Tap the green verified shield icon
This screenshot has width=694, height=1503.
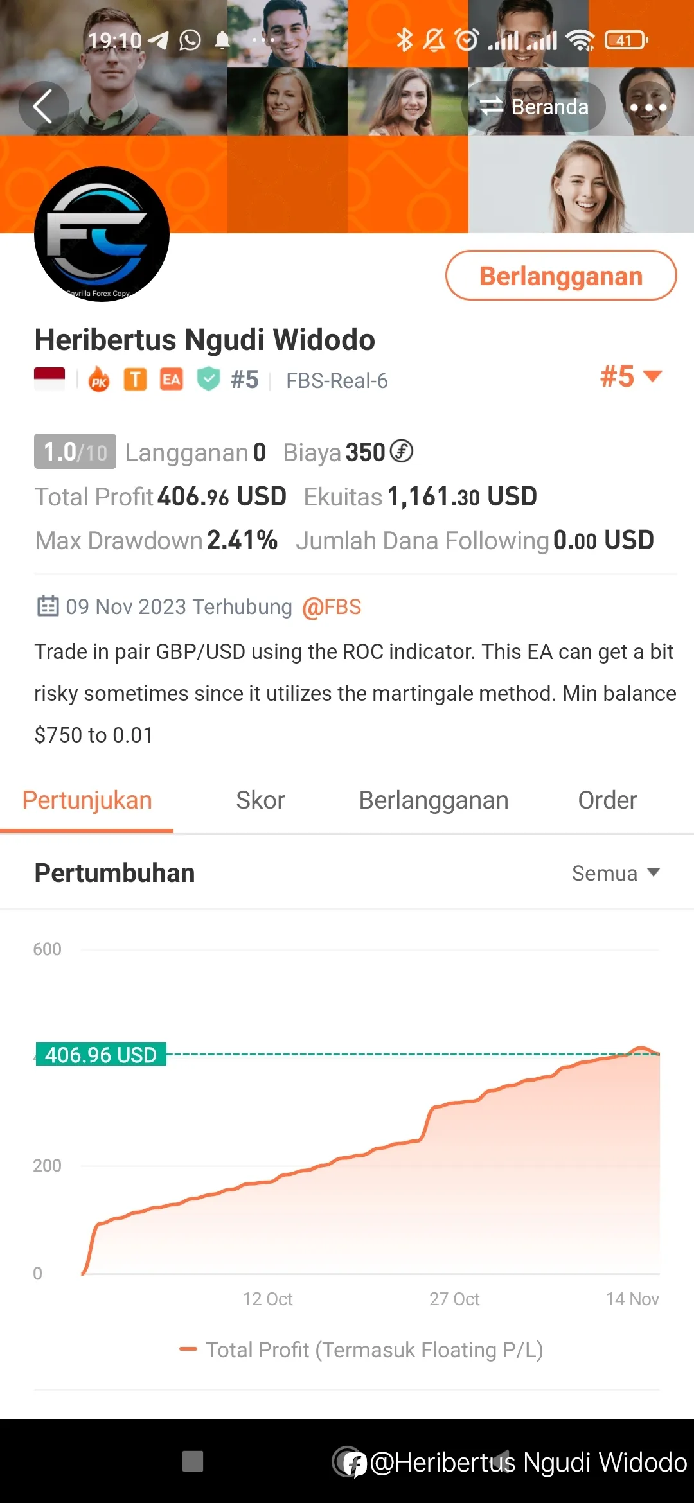[x=208, y=379]
